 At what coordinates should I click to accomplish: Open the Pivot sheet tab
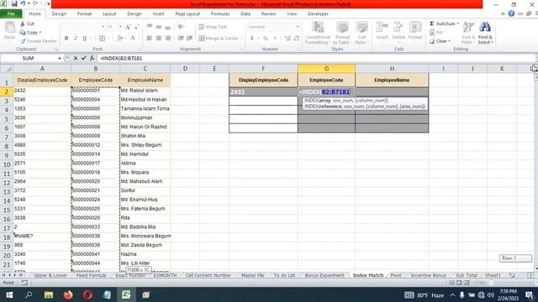click(x=396, y=275)
